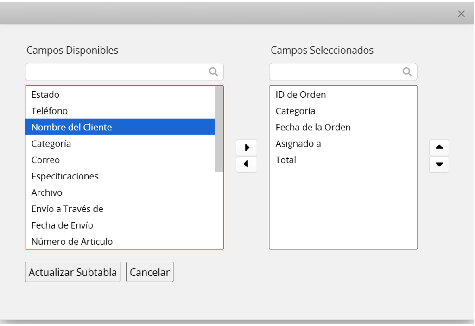Select Envío a Través de field
The height and width of the screenshot is (326, 475).
67,209
